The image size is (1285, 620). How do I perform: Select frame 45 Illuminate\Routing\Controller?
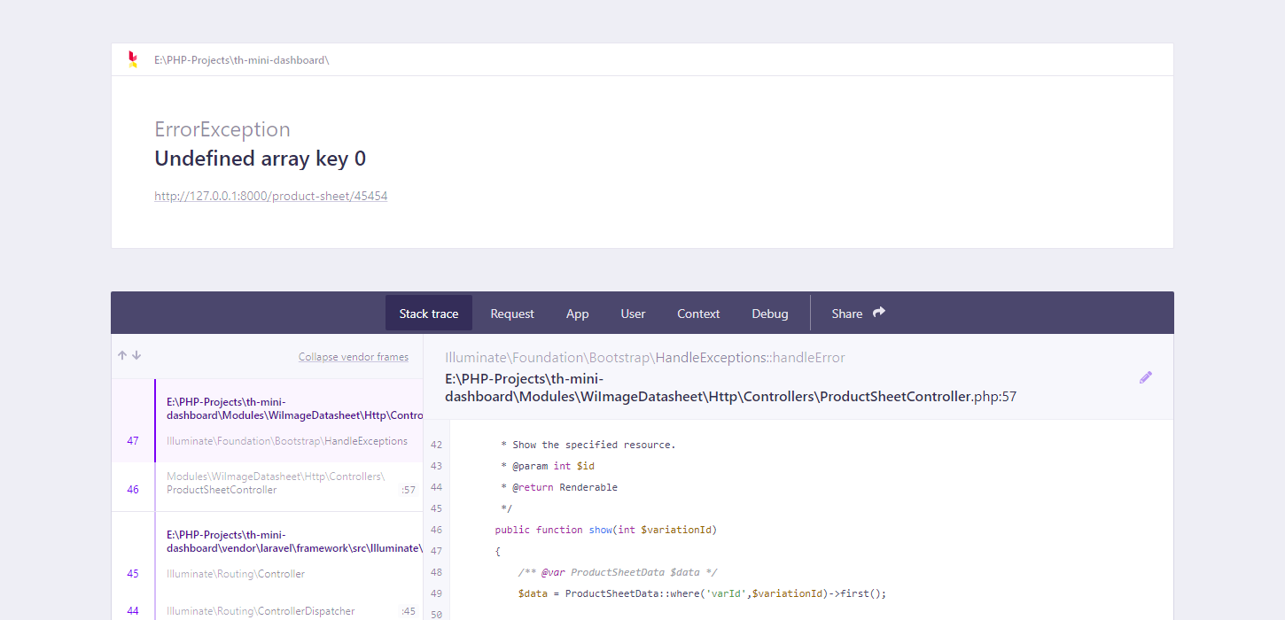(267, 574)
